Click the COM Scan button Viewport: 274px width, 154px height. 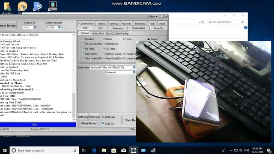[x=83, y=117]
